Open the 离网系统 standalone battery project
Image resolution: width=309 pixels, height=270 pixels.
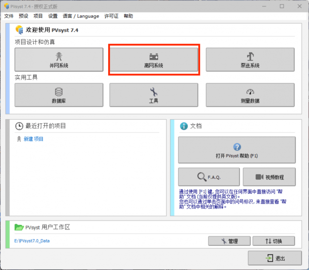154,60
